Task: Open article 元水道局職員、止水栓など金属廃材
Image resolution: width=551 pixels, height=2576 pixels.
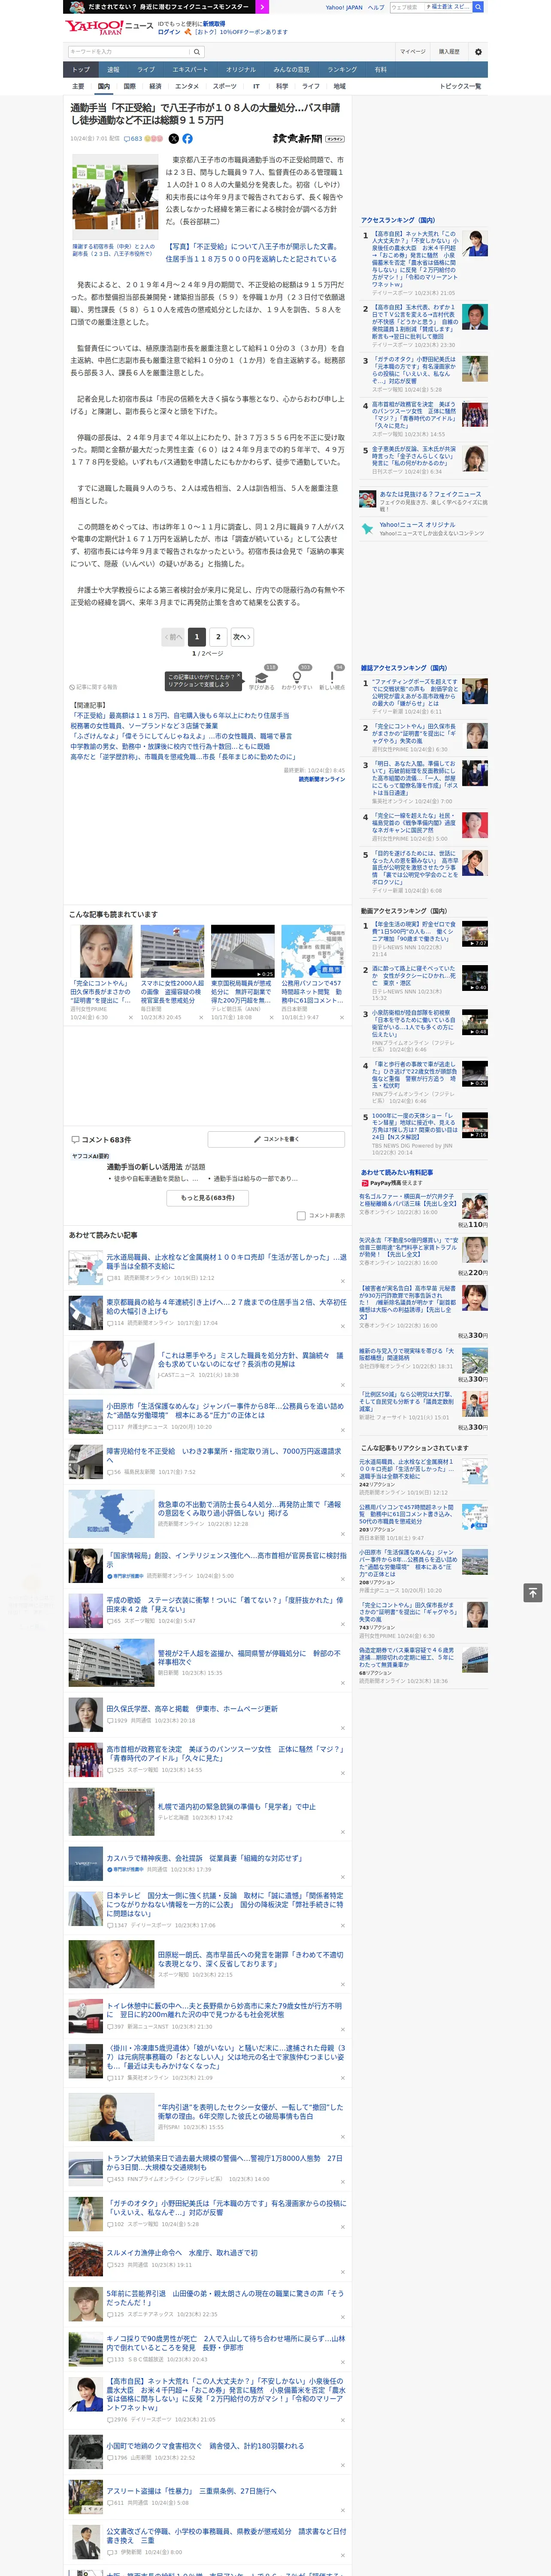Action: tap(226, 1262)
